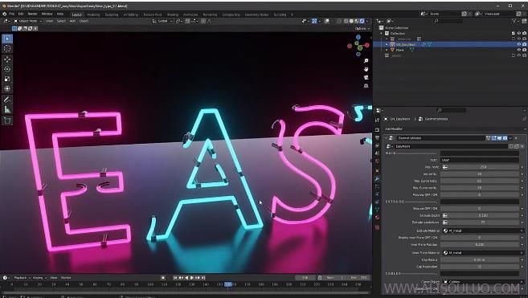528x298 pixels.
Task: Jump to timeline start frame button
Action: pos(175,278)
